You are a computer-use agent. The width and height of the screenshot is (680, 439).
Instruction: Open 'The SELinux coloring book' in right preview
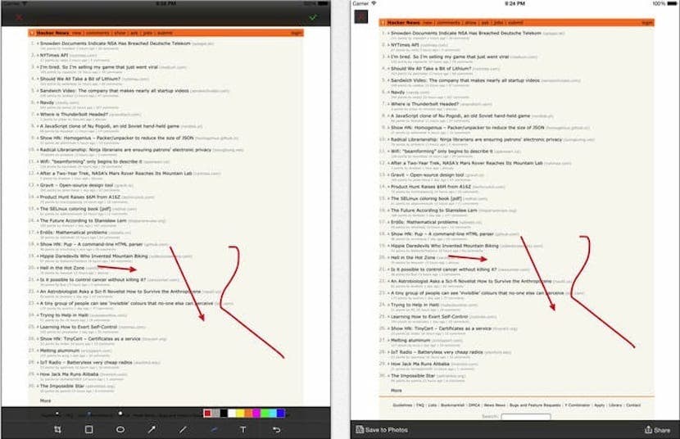426,198
